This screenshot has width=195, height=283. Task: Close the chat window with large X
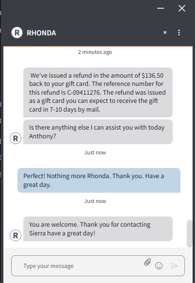(x=182, y=8)
